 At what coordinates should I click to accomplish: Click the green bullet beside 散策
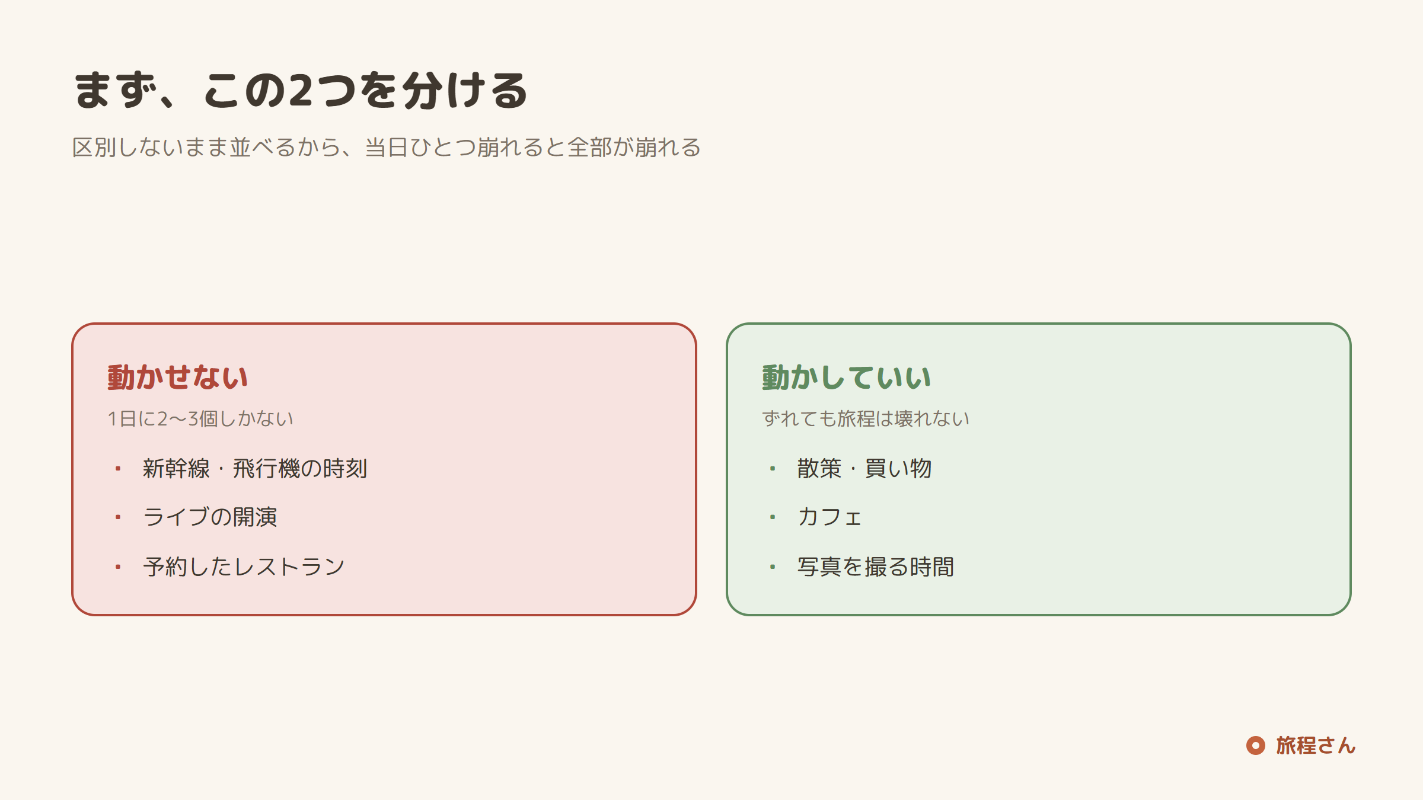click(773, 469)
